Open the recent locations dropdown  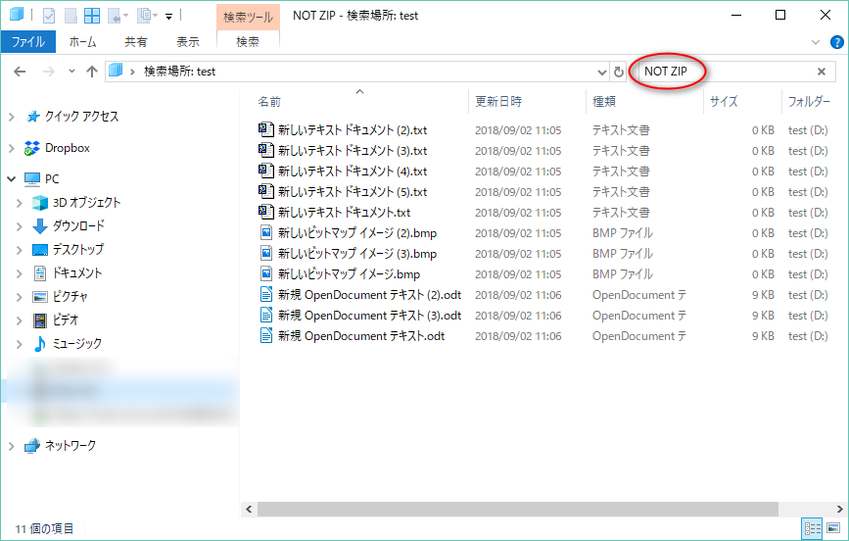coord(71,72)
